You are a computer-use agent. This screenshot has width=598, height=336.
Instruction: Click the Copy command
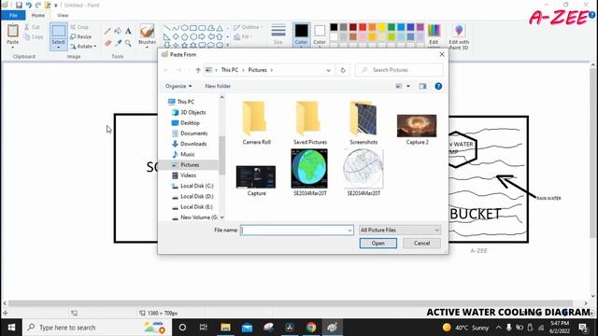pos(34,37)
